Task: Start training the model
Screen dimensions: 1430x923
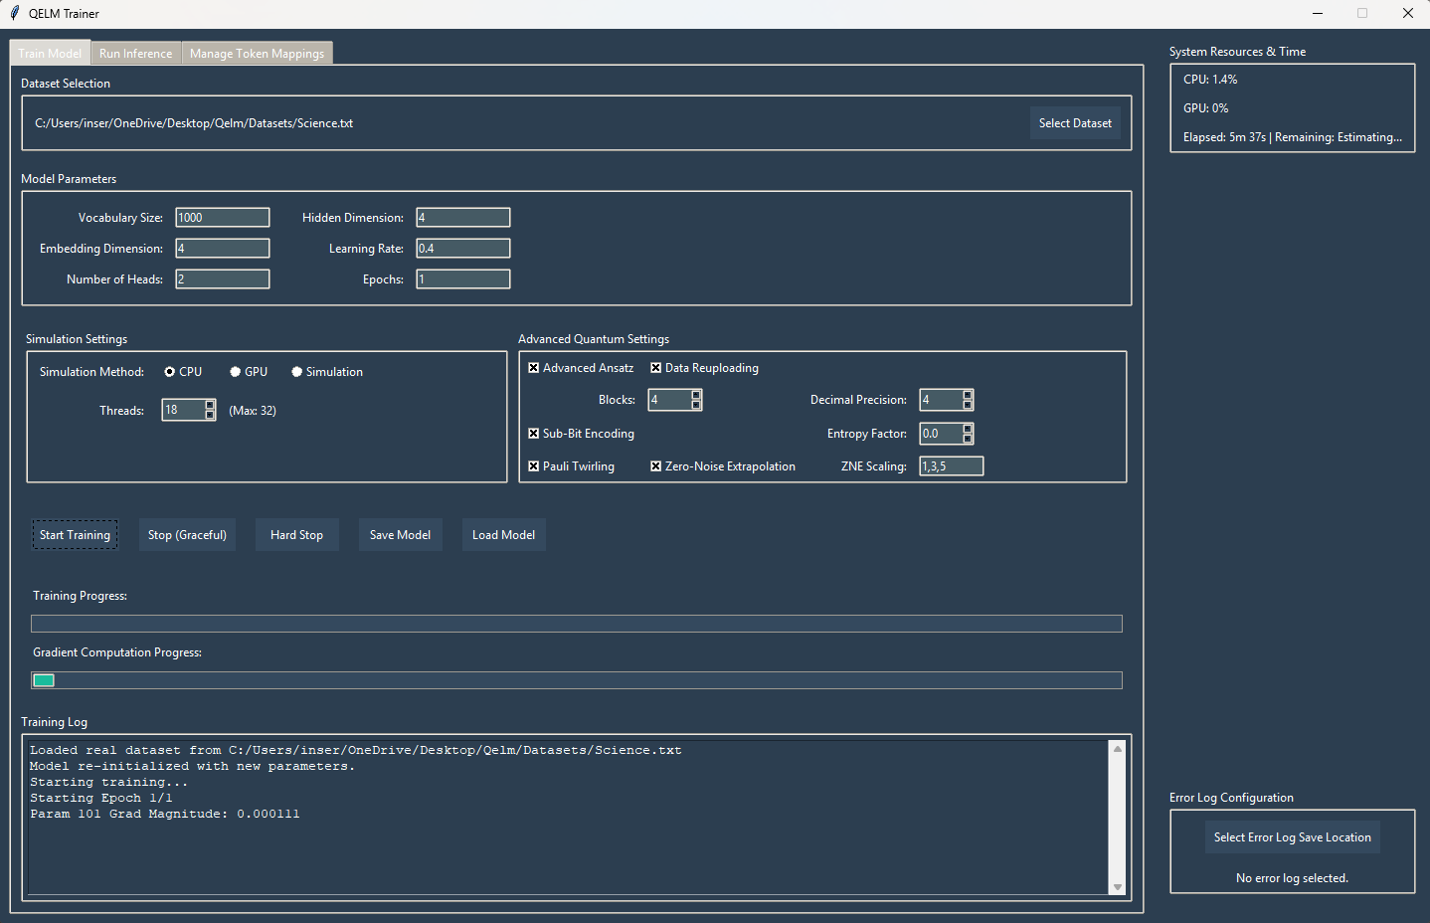Action: (x=75, y=534)
